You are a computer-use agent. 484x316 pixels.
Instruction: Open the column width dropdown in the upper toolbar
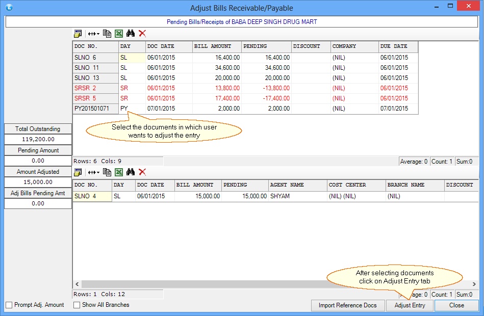point(93,34)
